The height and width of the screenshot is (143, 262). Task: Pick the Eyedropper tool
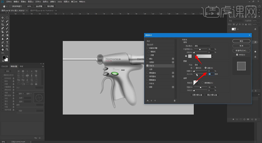[7, 25]
